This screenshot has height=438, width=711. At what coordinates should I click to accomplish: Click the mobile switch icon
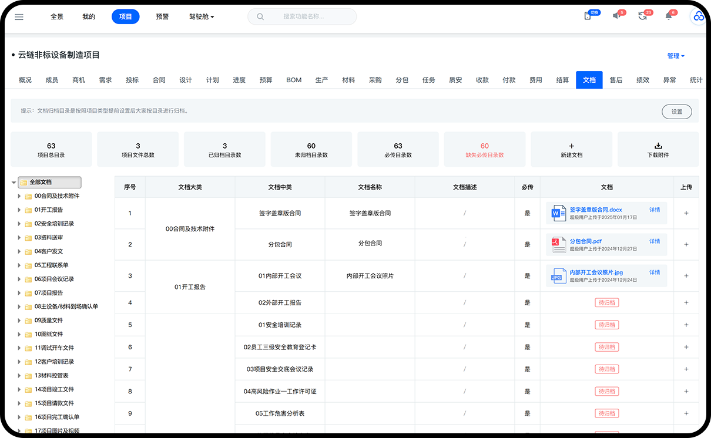[588, 16]
